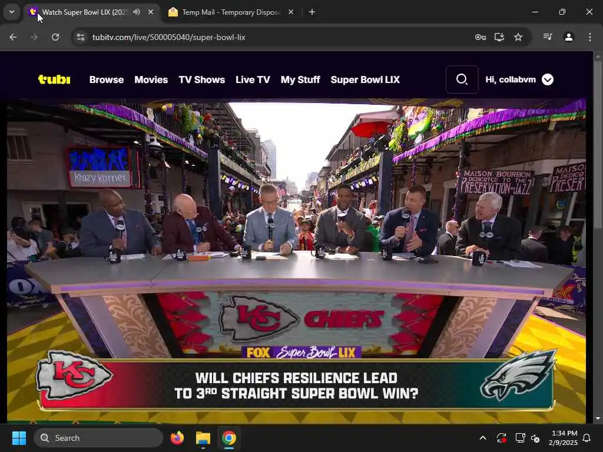Open the Chrome three-dot menu
This screenshot has width=603, height=452.
(x=589, y=37)
